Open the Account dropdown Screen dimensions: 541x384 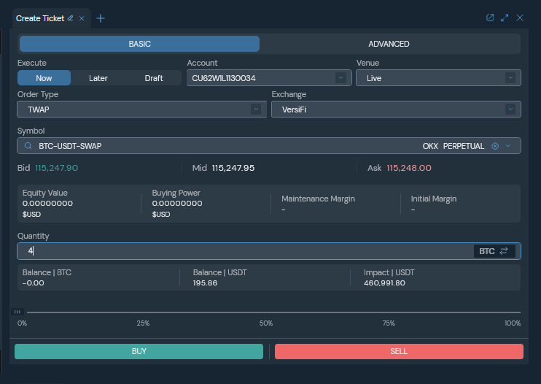coord(268,78)
